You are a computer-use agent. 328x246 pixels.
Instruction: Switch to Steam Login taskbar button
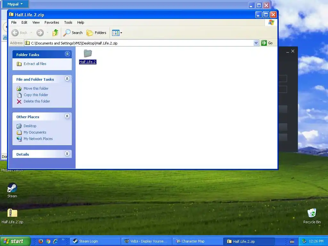coord(95,241)
